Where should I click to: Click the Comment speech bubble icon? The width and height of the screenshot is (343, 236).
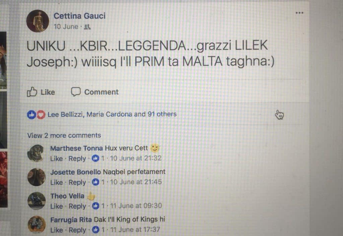tap(76, 92)
